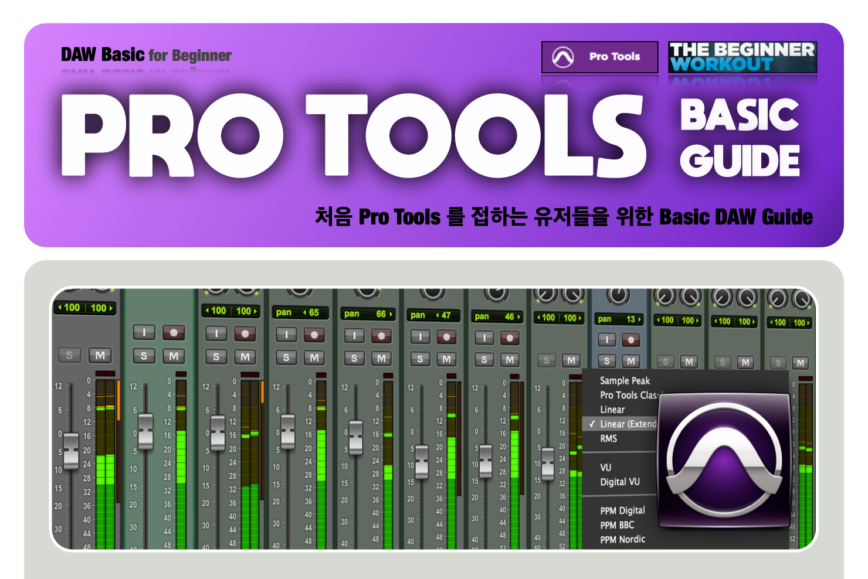This screenshot has height=579, width=868.
Task: Click The Beginner Workout badge
Action: (742, 57)
